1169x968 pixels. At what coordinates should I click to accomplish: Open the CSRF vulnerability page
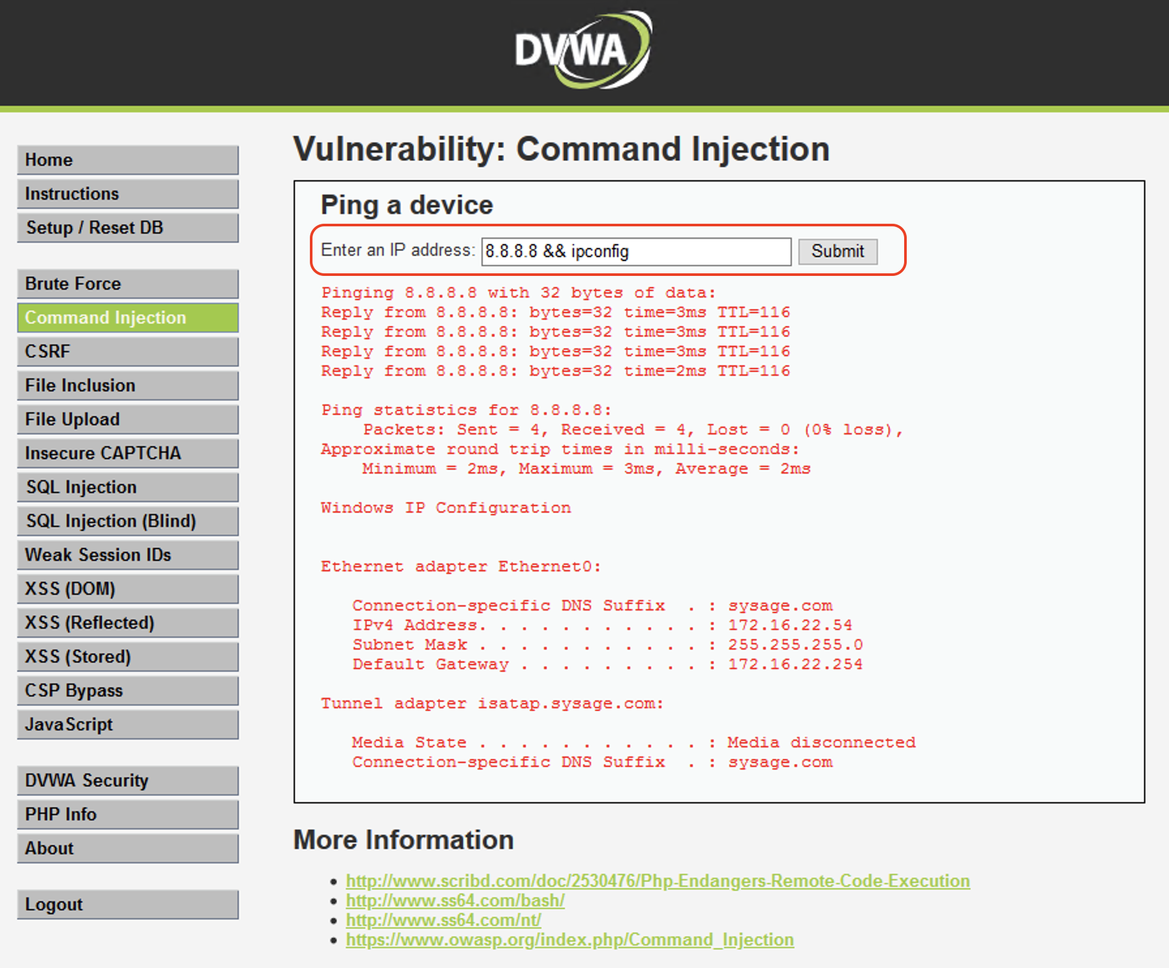point(128,352)
